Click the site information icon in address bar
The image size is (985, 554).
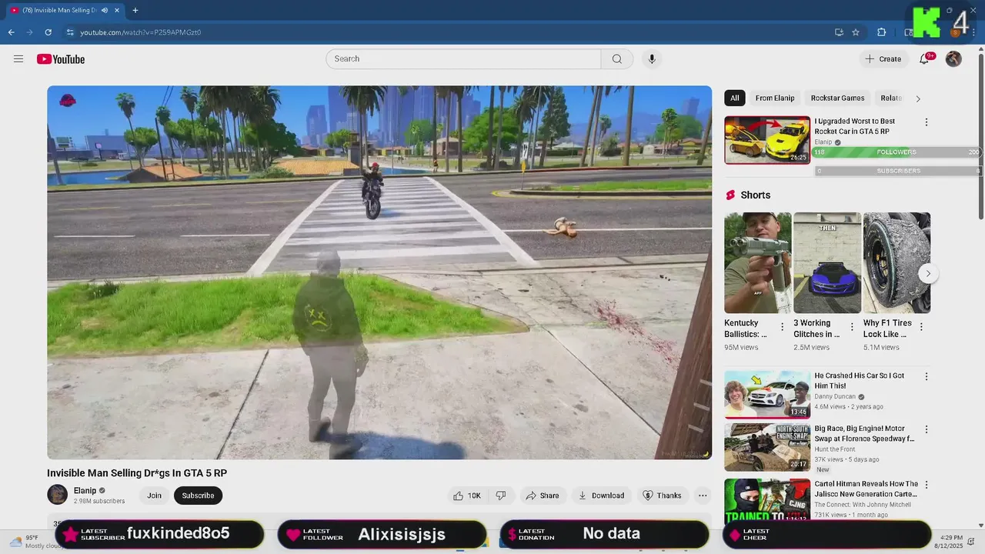click(70, 32)
